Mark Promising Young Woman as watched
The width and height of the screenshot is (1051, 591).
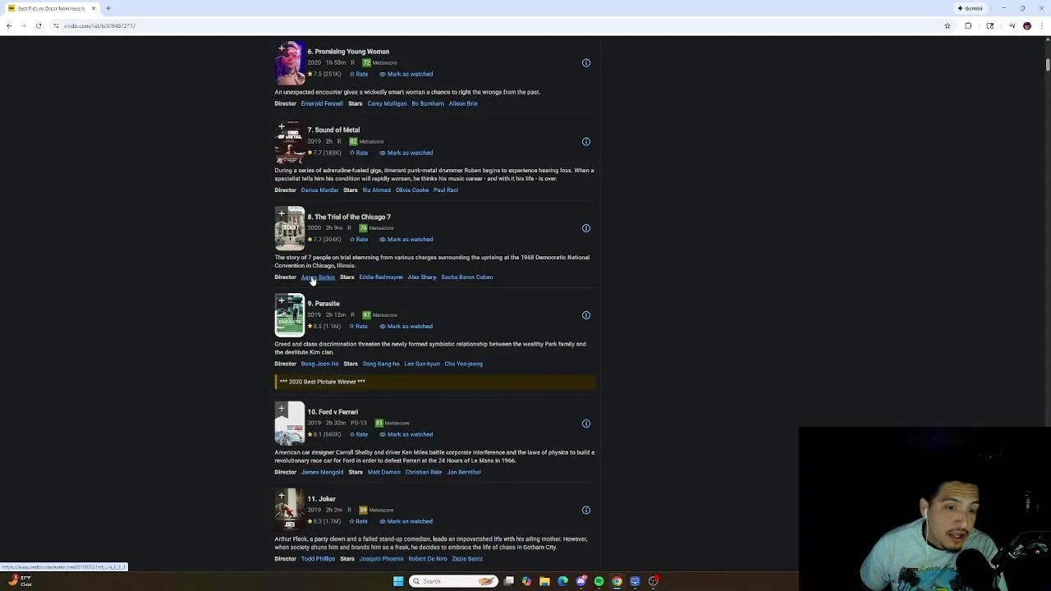tap(406, 74)
